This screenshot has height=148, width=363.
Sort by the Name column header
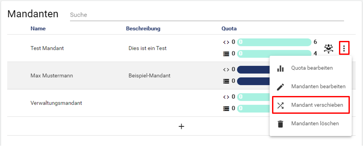pyautogui.click(x=38, y=29)
